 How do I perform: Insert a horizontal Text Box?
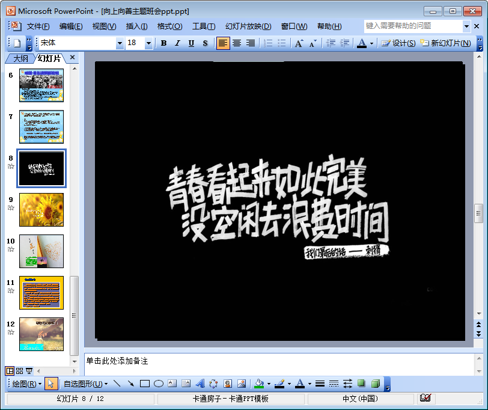coord(172,384)
